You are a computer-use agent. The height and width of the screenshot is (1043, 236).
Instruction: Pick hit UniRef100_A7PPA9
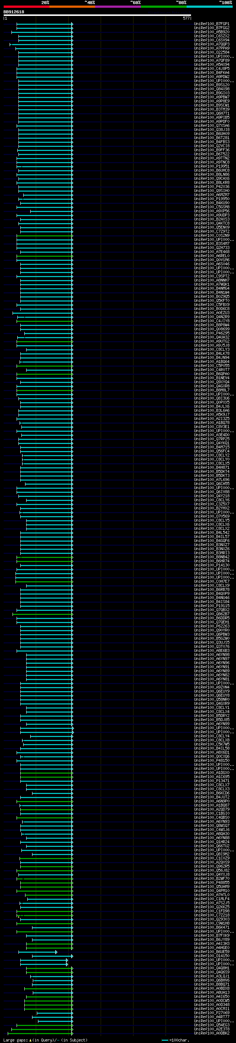[x=211, y=48]
